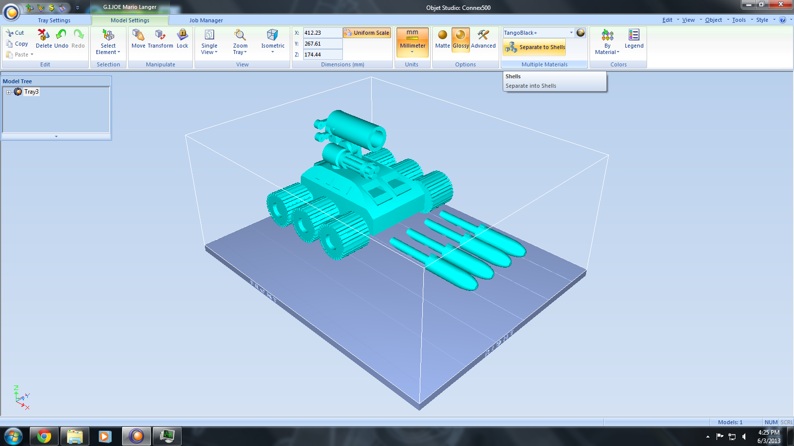Delete the selected model

click(44, 39)
